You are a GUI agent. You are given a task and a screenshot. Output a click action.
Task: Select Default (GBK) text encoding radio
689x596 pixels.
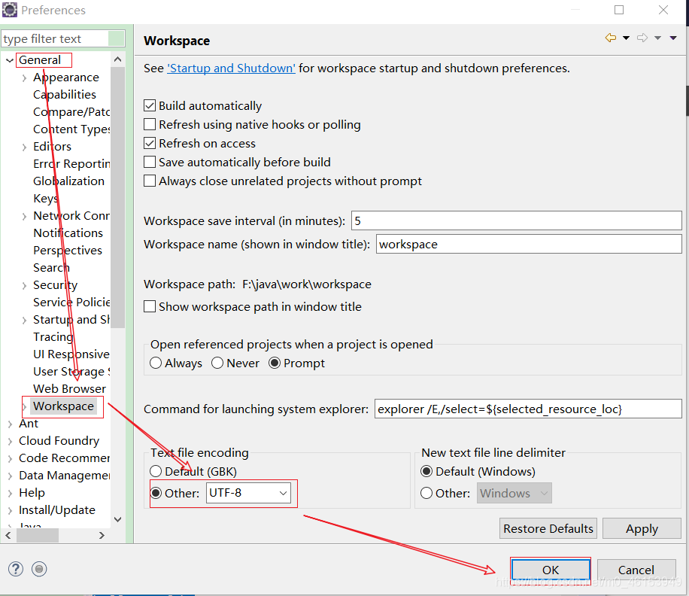coord(156,471)
